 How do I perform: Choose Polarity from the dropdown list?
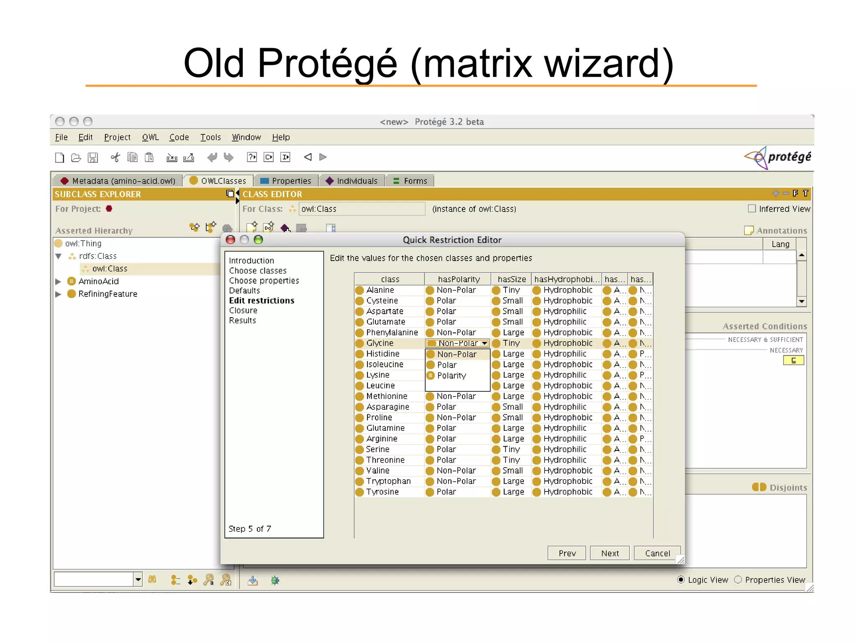[x=457, y=376]
